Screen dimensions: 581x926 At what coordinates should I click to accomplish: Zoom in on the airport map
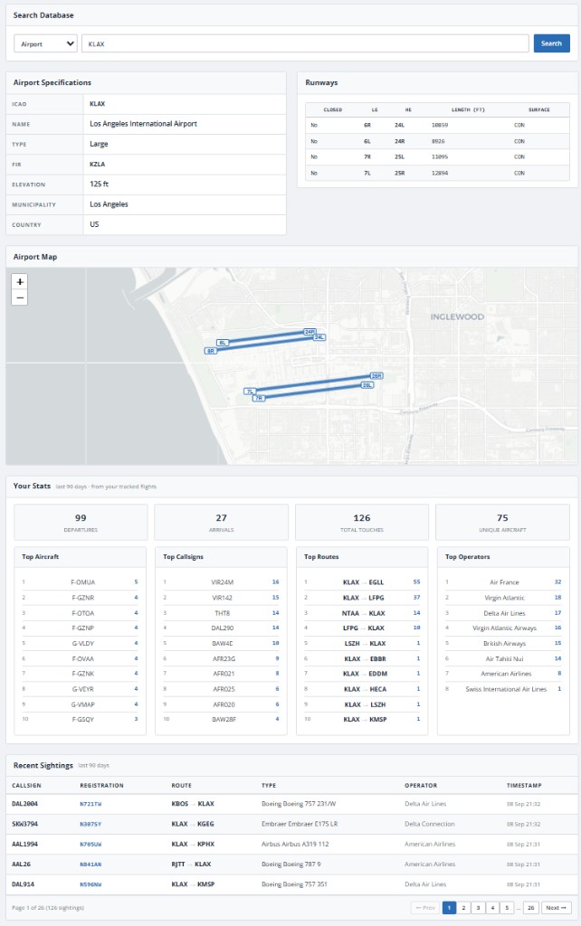(x=20, y=282)
